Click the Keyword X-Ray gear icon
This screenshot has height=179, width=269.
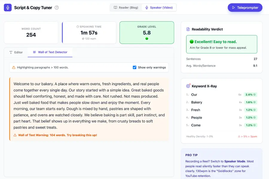coord(188,86)
